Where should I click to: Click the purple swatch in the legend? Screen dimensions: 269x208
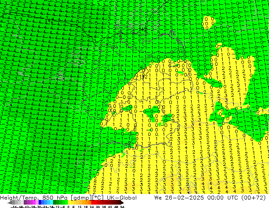[x=28, y=203]
